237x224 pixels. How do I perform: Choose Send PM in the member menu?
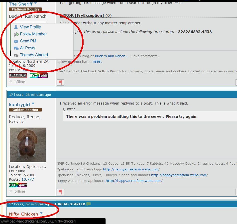coord(28,41)
